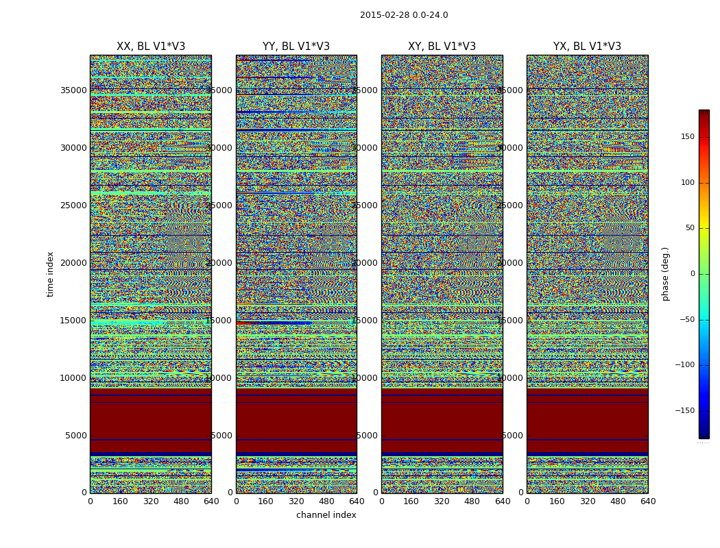720x548 pixels.
Task: Click the 'YX, BL V1*V3' subplot title
Action: pyautogui.click(x=587, y=47)
